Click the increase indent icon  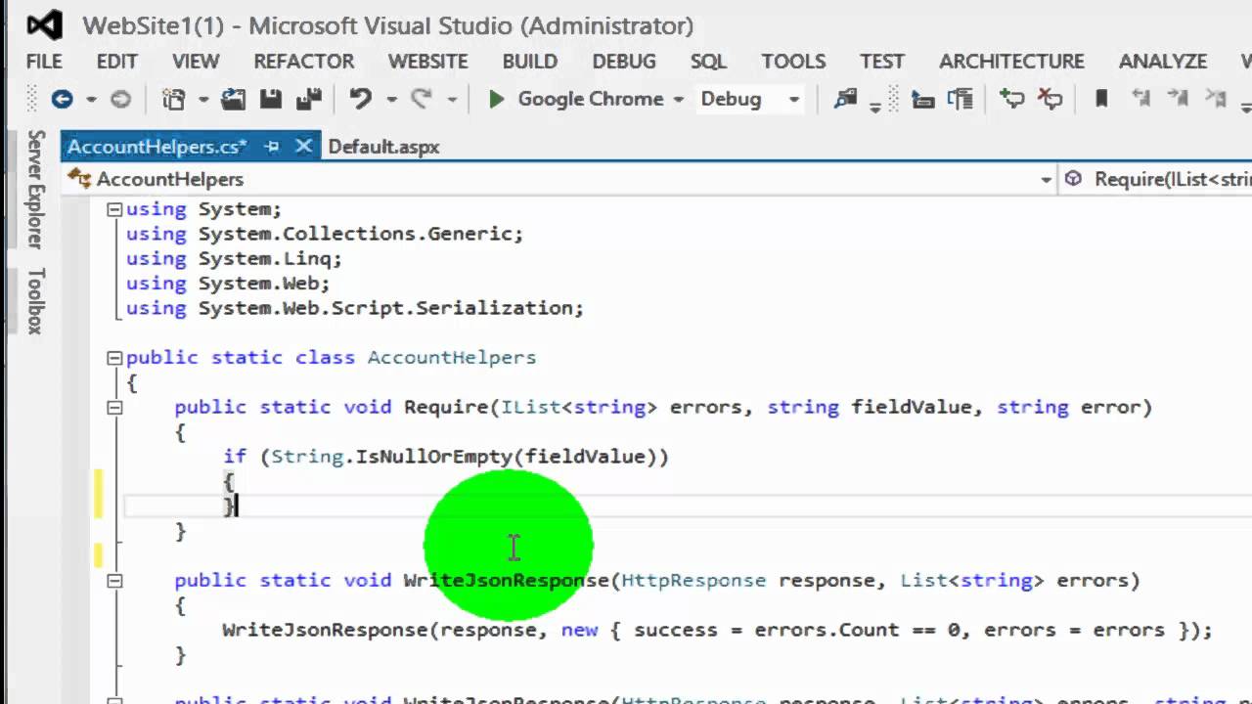(x=961, y=99)
